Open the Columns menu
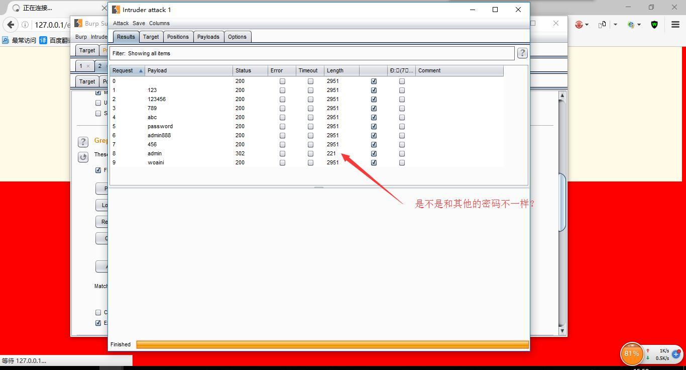 click(159, 23)
